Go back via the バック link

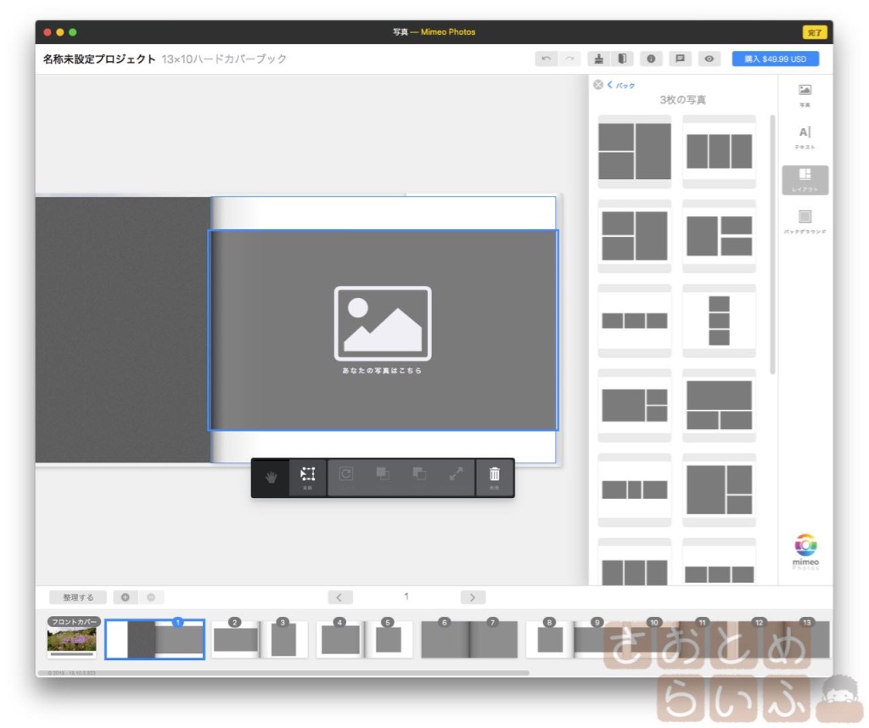tap(621, 86)
